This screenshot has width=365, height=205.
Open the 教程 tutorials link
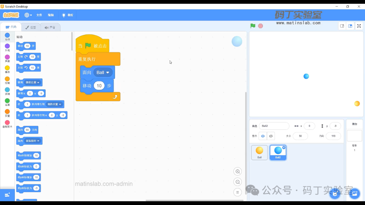67,15
